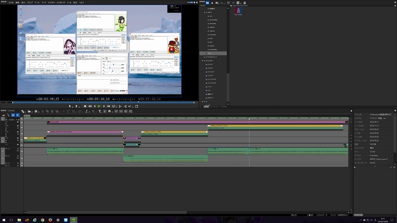The width and height of the screenshot is (397, 223).
Task: Click the current timecode 00:03:39;25 field
Action: [x=48, y=99]
